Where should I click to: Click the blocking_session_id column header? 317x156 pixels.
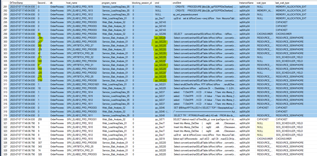click(x=142, y=2)
